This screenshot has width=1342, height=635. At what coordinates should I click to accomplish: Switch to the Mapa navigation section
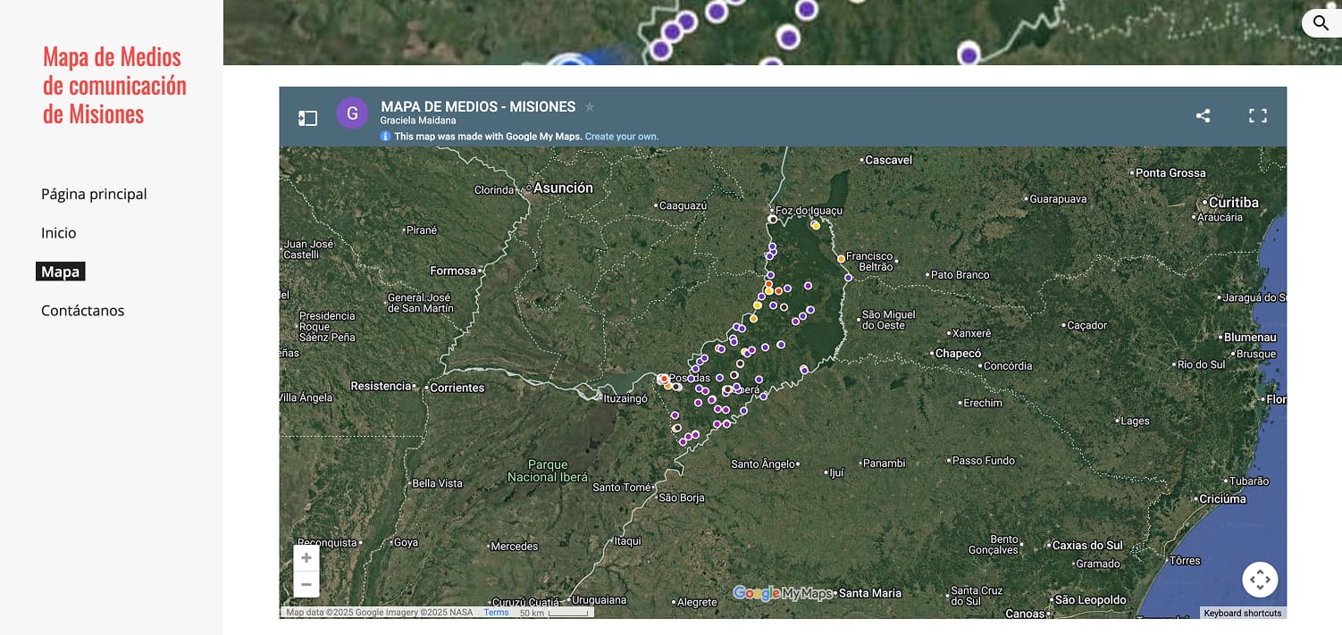click(60, 271)
